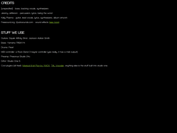177x133 pixels.
Task: Click the MIDI controller Rock Band 3 line
Action: pos(39,52)
